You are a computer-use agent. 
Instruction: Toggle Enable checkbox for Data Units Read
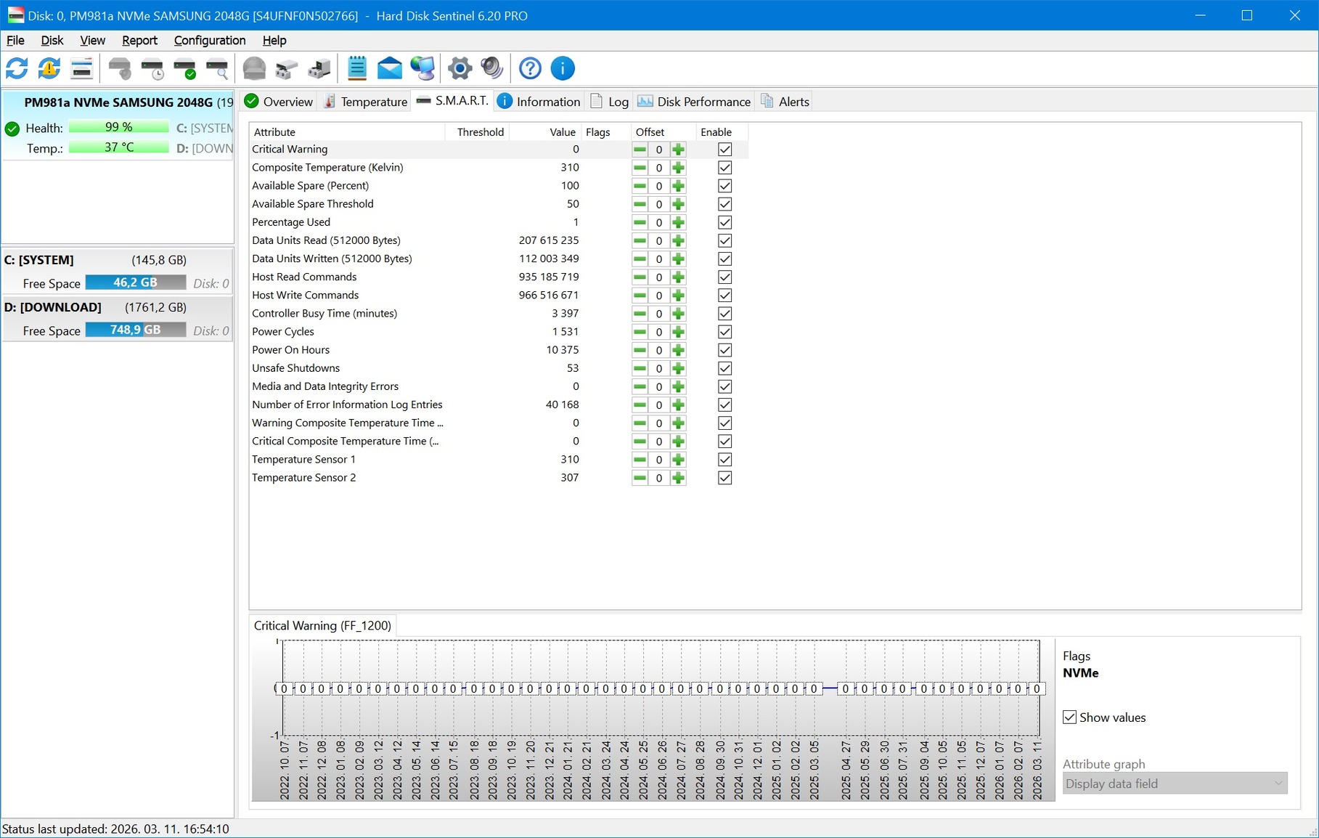pyautogui.click(x=724, y=240)
